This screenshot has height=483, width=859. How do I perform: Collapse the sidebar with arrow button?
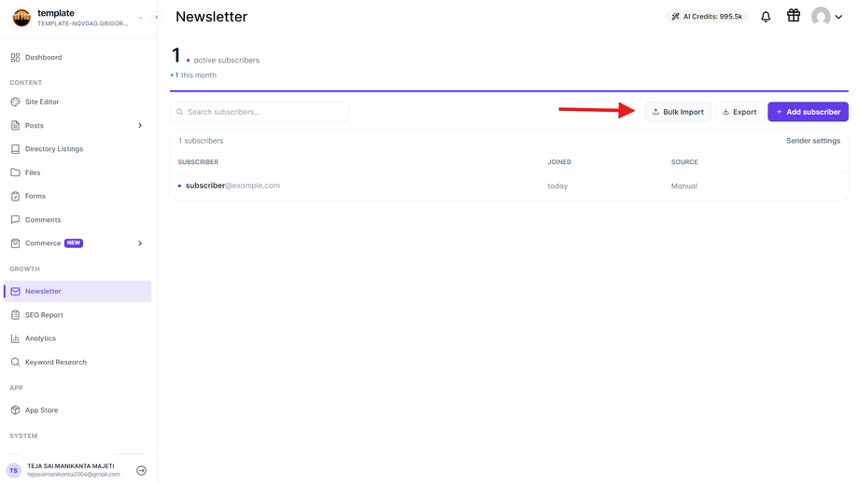(x=157, y=17)
